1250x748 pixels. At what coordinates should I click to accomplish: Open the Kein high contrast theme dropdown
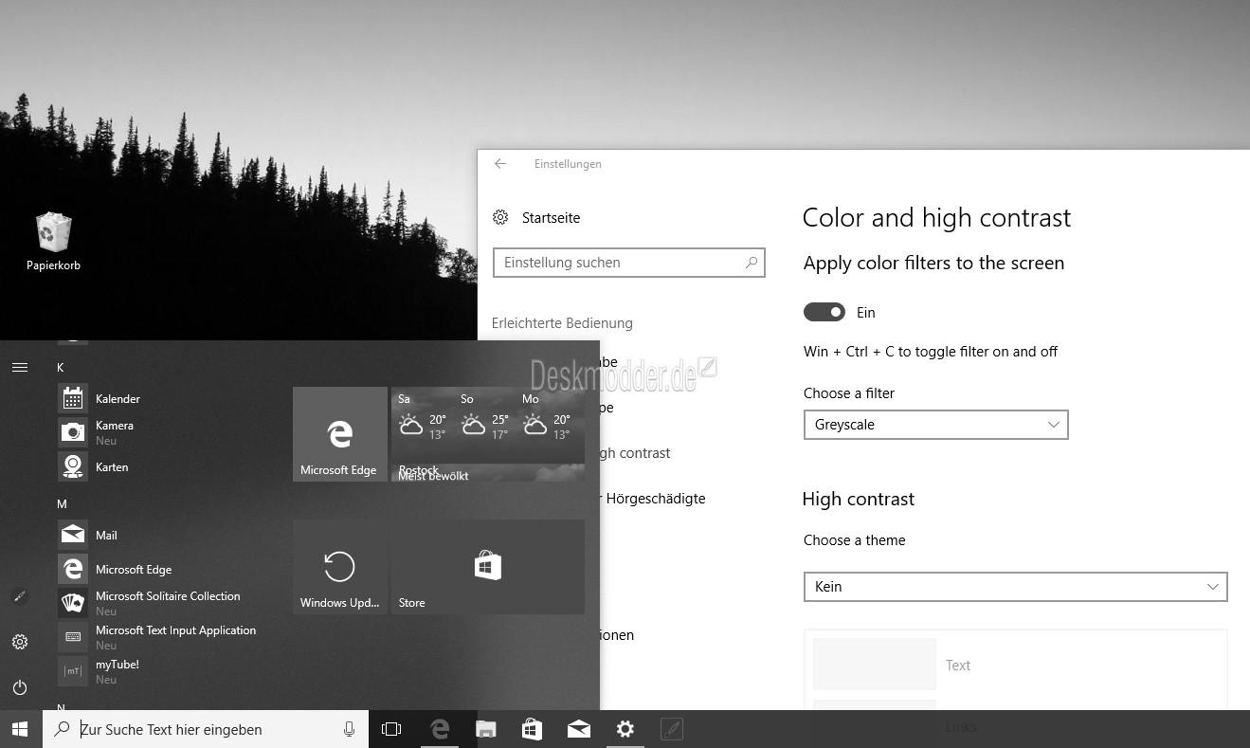coord(1015,587)
